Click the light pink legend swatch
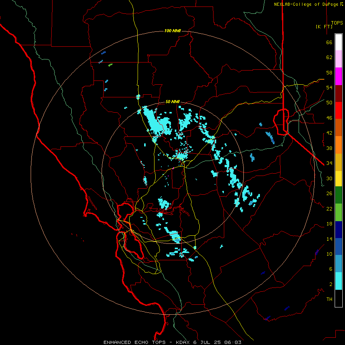Image resolution: width=345 pixels, height=345 pixels. click(x=338, y=59)
